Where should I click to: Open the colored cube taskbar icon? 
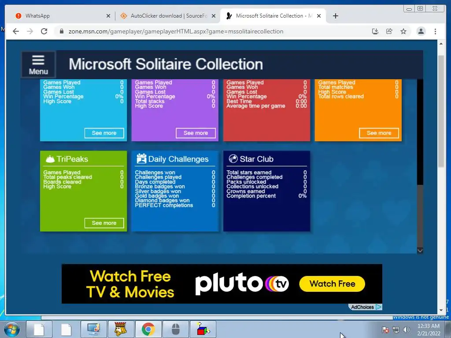[x=203, y=329]
